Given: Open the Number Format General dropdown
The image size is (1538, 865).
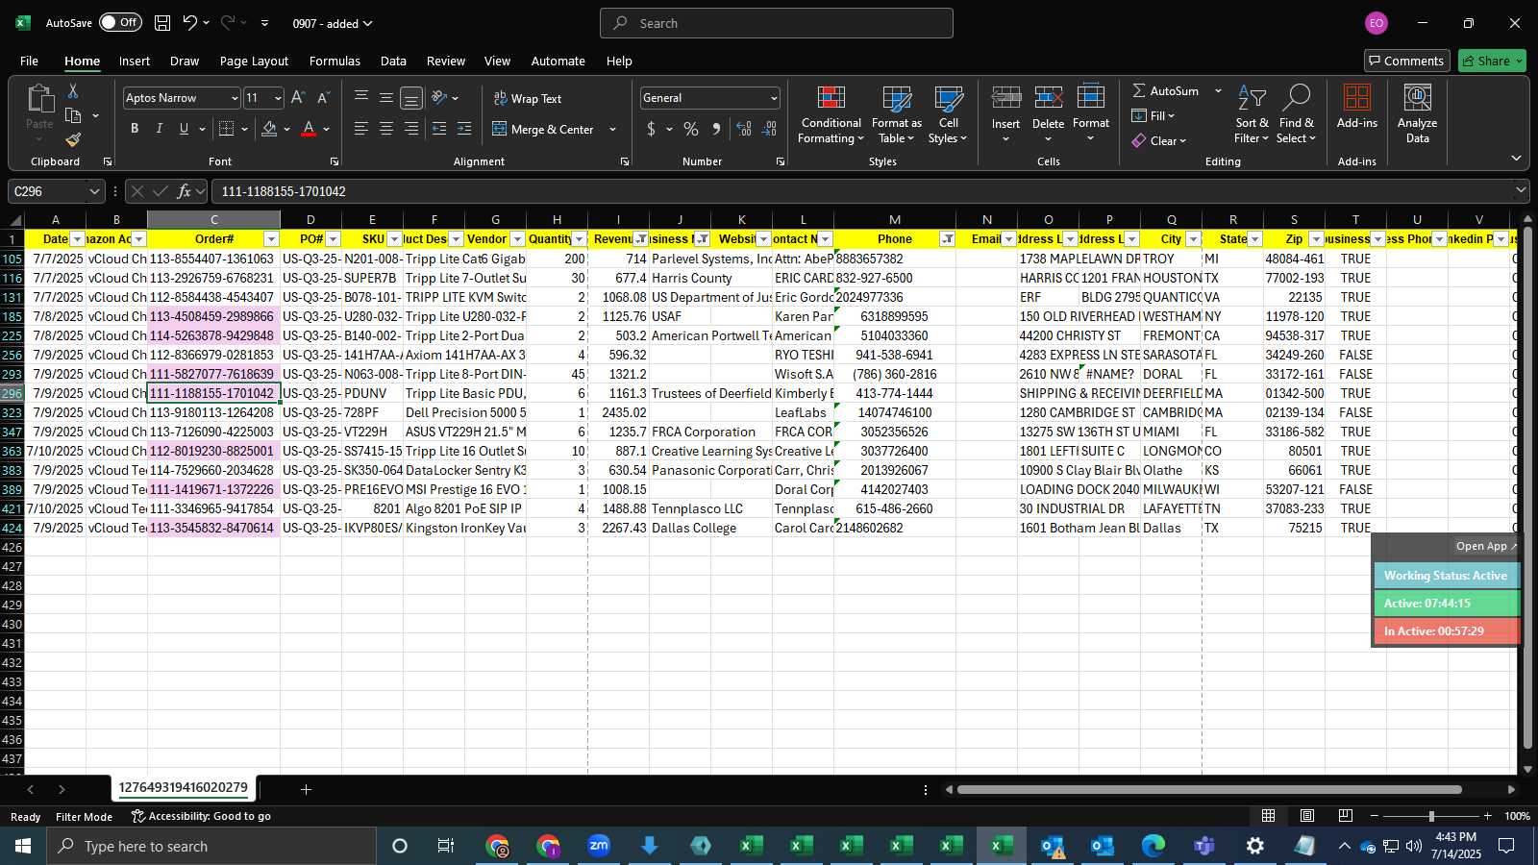Looking at the screenshot, I should click(x=774, y=98).
